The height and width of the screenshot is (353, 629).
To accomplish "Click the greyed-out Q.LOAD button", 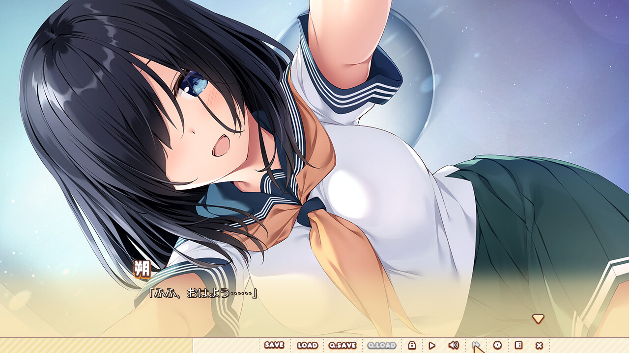I will click(381, 345).
